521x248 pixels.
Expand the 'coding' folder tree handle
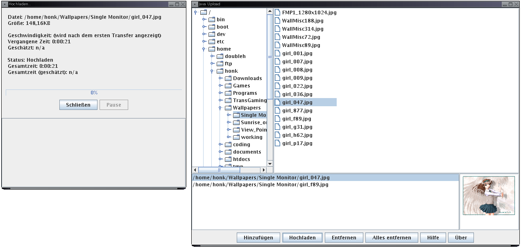pyautogui.click(x=220, y=145)
